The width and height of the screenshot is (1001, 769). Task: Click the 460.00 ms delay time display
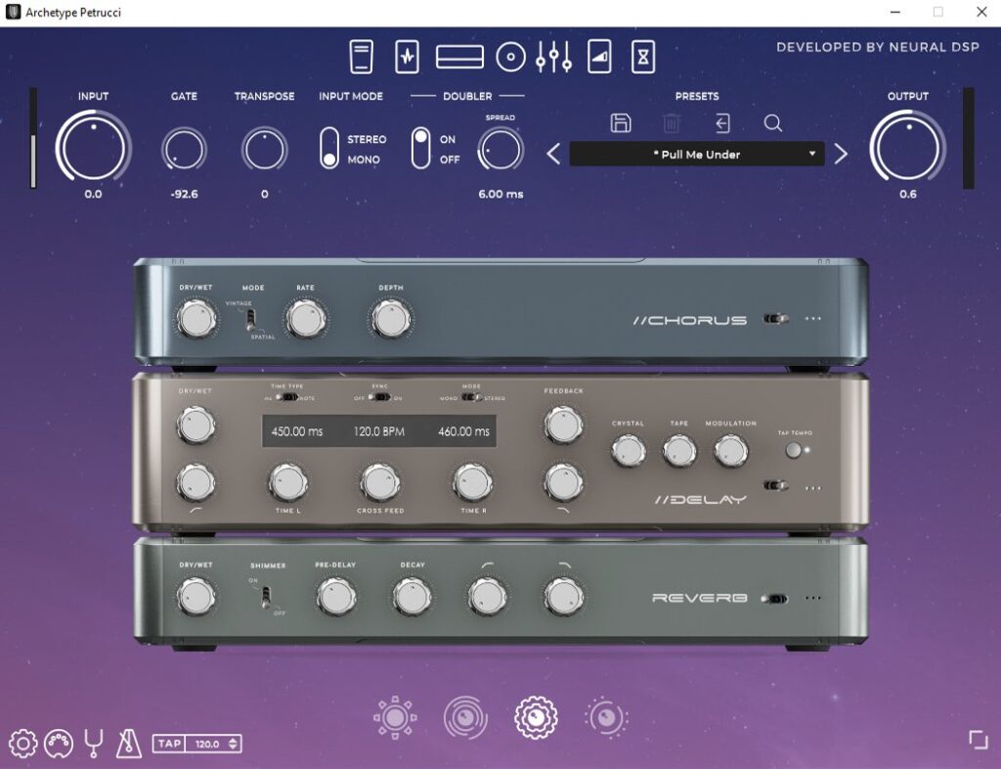click(464, 431)
